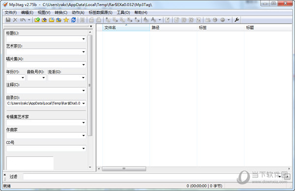295x191 pixels.
Task: Click the Select all files icon
Action: (82, 20)
